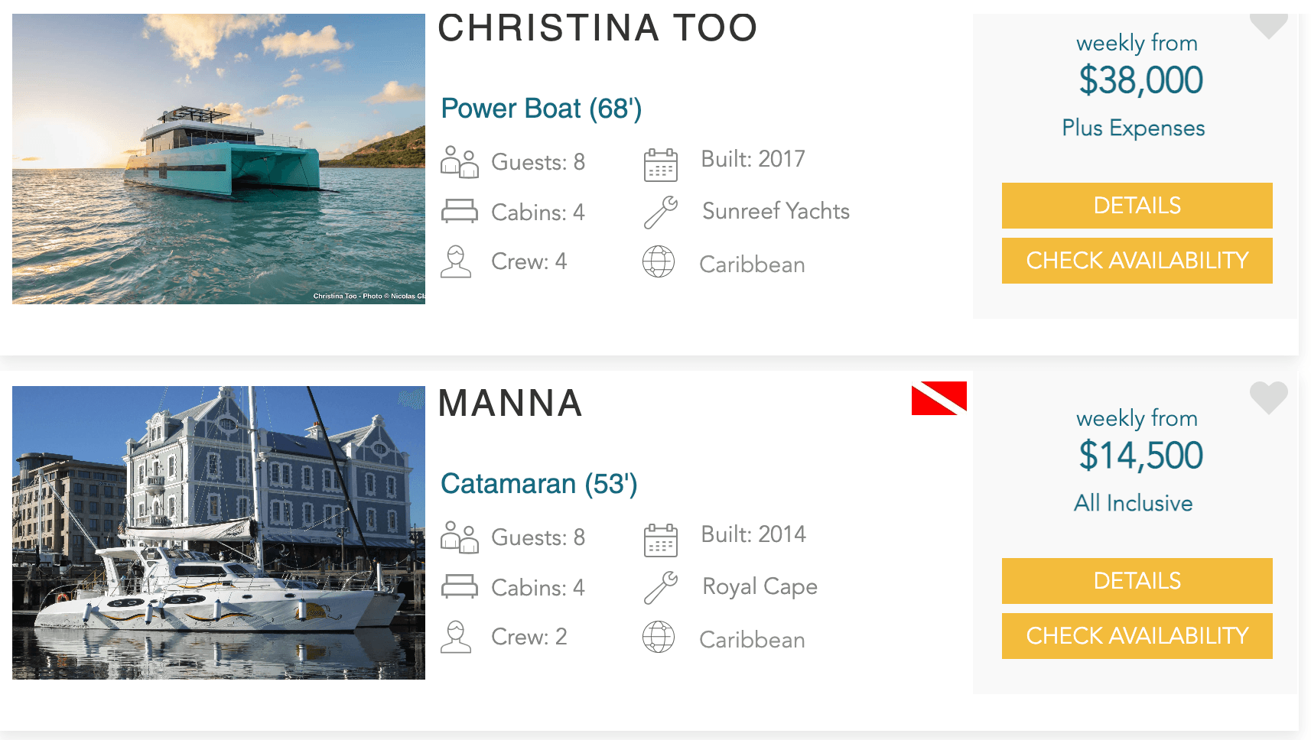The image size is (1311, 740).
Task: Click the cabins icon for Christina Too
Action: coord(458,212)
